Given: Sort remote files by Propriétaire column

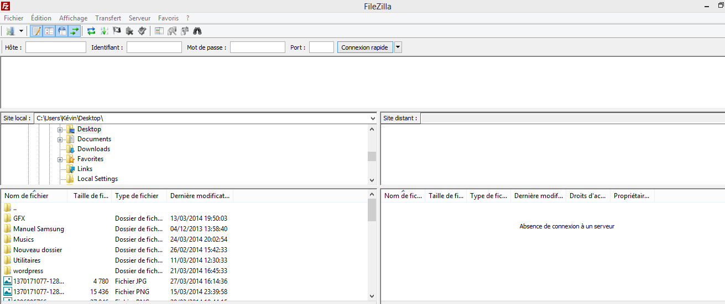Looking at the screenshot, I should [x=633, y=196].
